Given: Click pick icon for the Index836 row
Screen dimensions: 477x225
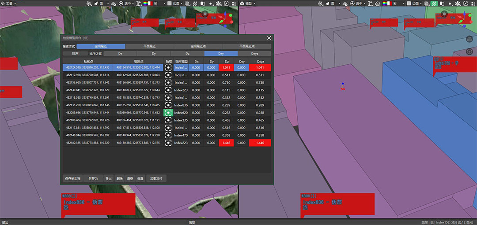Looking at the screenshot, I should (x=168, y=105).
